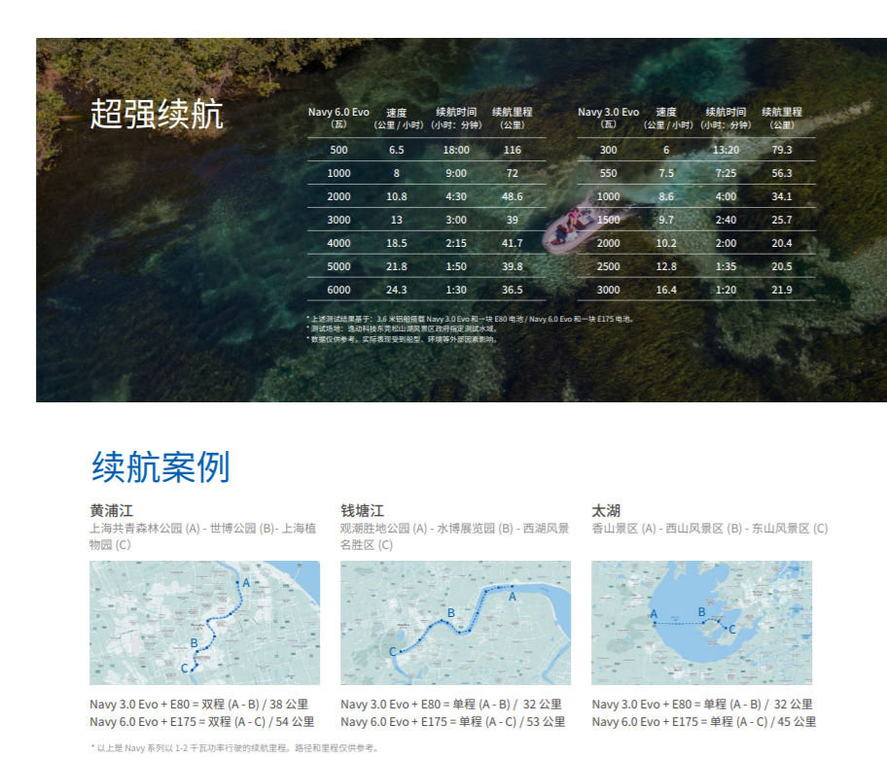Click the 黄浦江 case title

click(x=112, y=511)
